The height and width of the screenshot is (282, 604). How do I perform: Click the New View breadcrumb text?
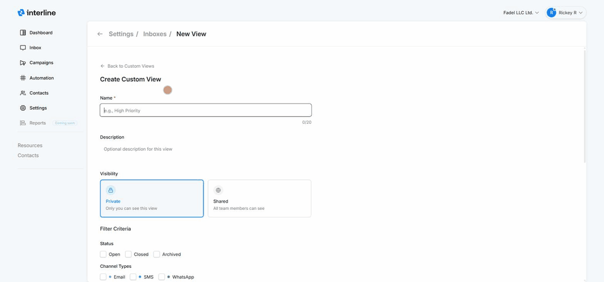click(191, 34)
